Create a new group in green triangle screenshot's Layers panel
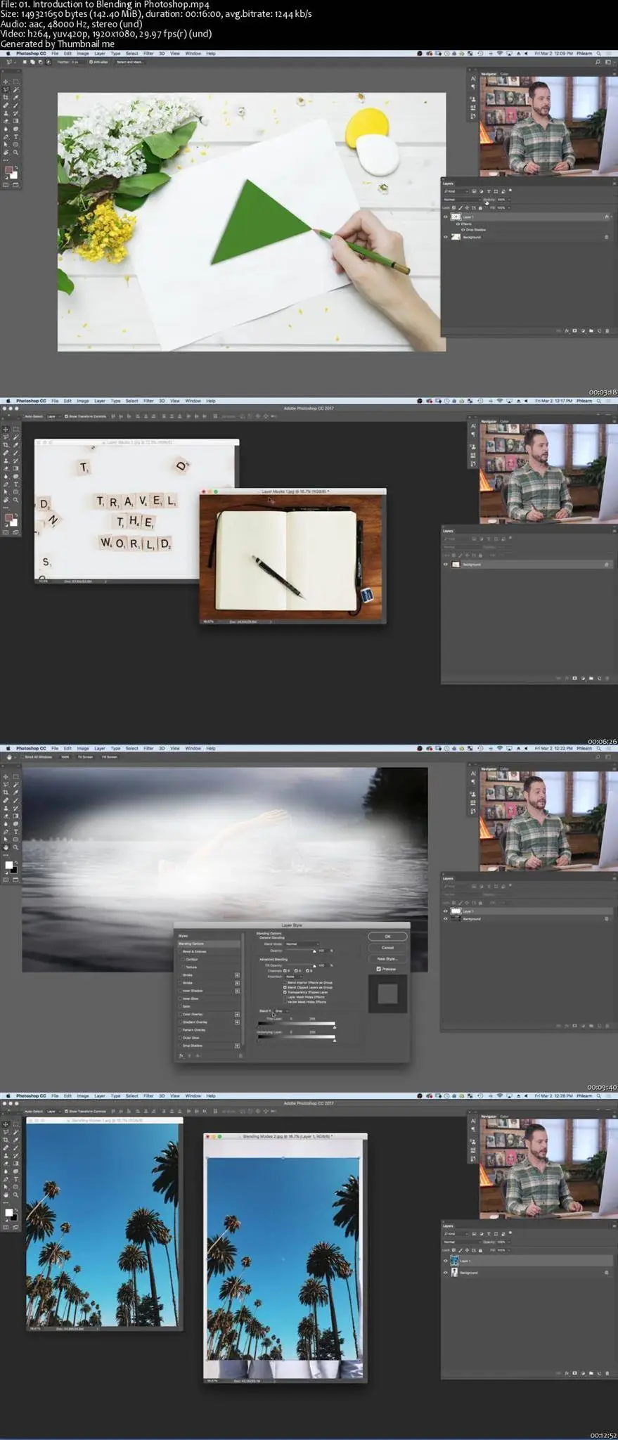This screenshot has height=1440, width=618. (591, 330)
